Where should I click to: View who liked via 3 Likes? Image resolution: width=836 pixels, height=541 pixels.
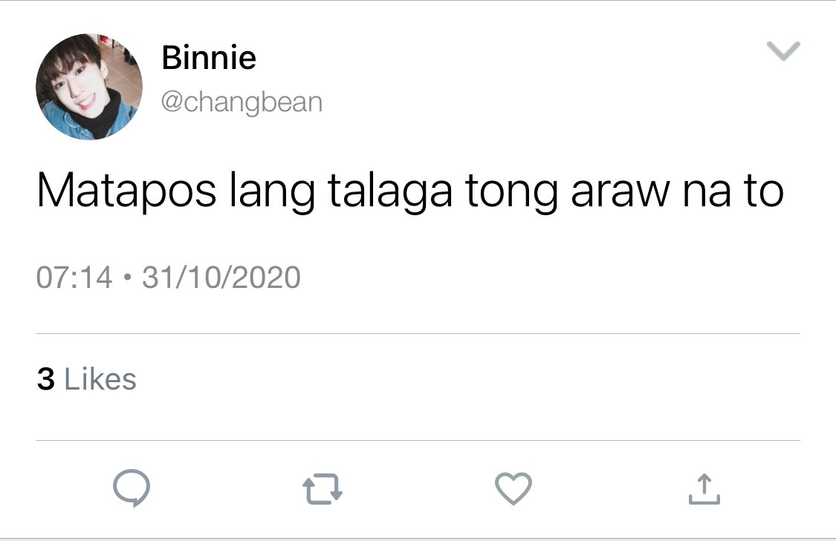86,379
